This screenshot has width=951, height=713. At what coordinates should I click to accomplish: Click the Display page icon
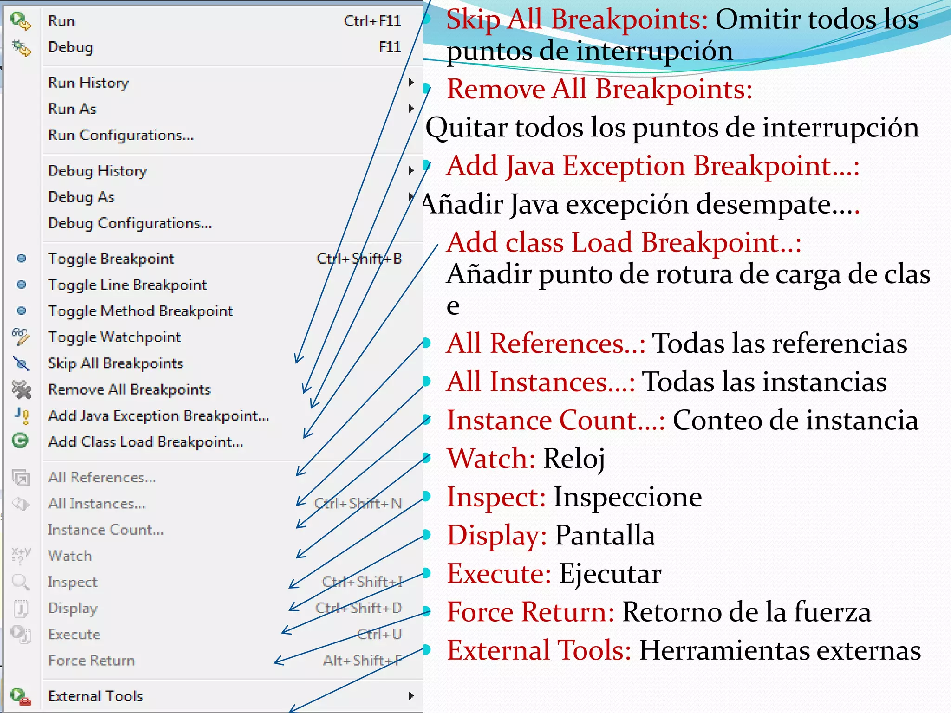21,608
